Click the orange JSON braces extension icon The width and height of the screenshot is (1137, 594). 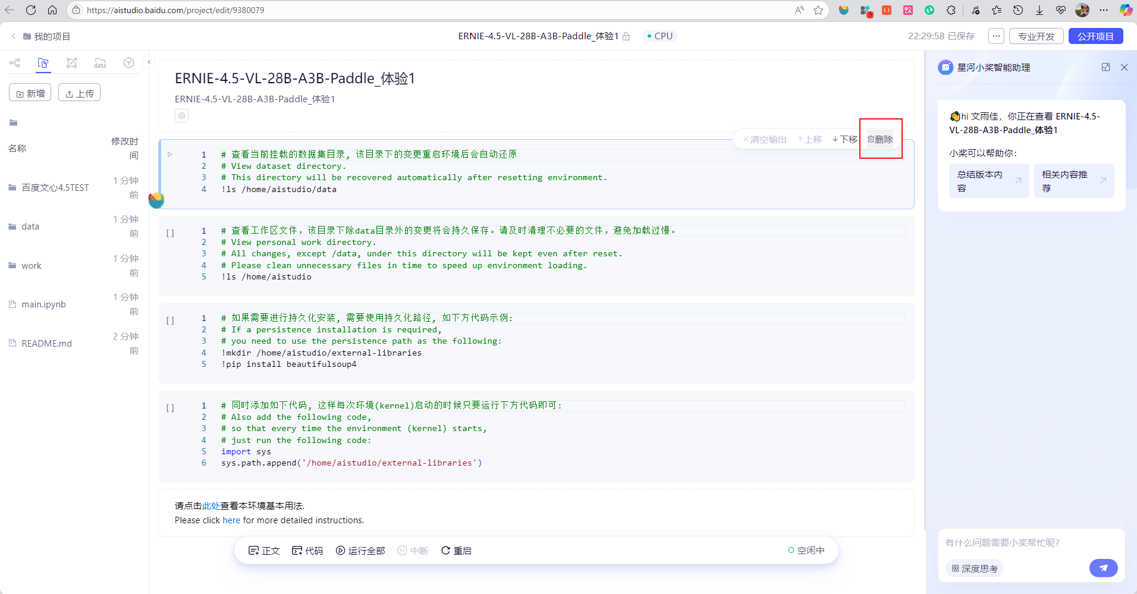click(x=887, y=10)
